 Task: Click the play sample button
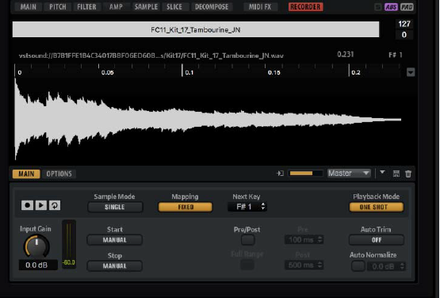[41, 205]
